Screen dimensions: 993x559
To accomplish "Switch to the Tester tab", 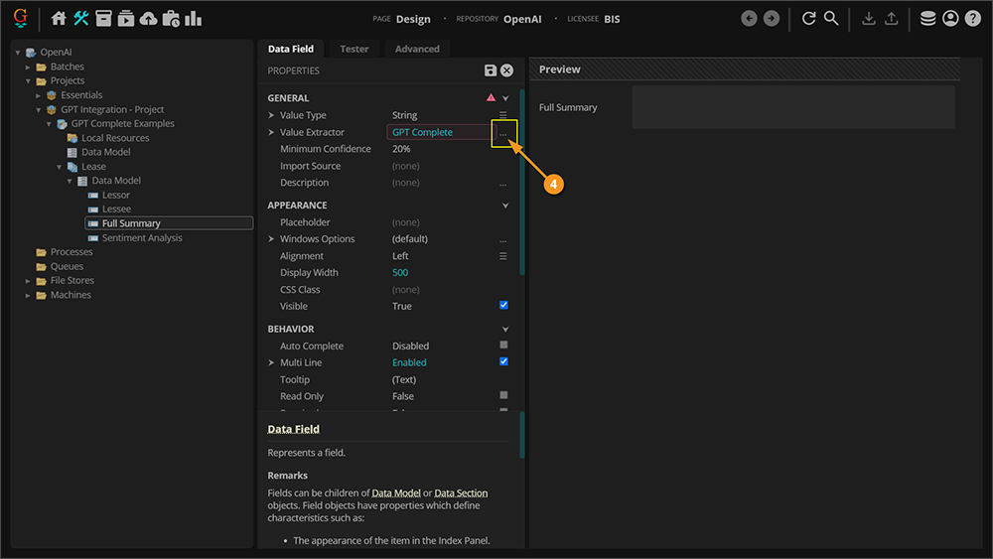I will pos(354,49).
